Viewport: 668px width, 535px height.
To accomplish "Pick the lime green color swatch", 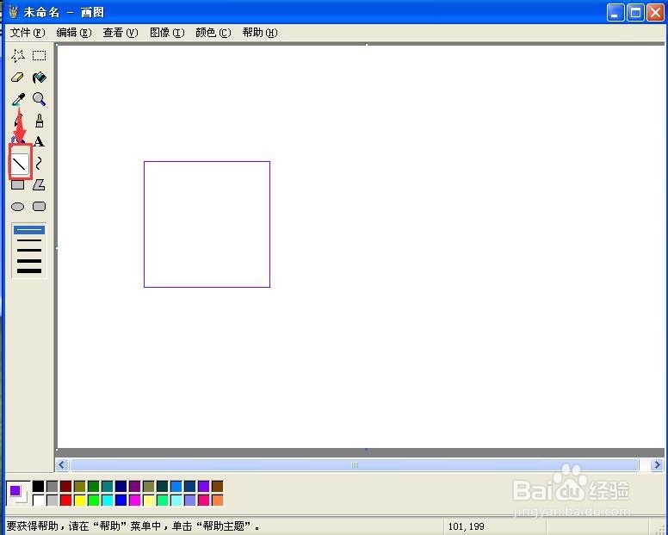I will click(93, 500).
